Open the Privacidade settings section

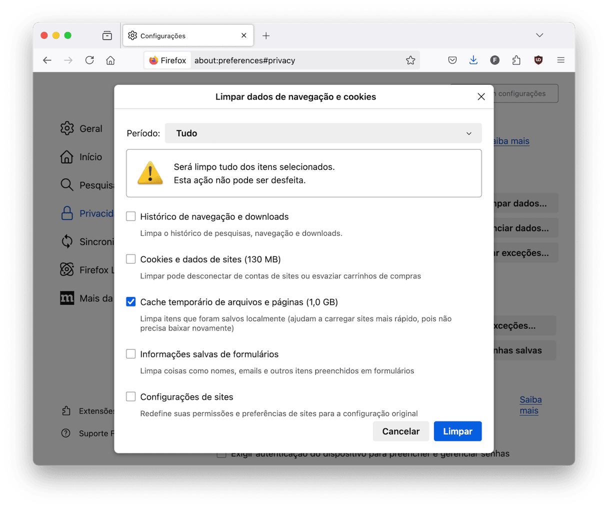[x=87, y=213]
